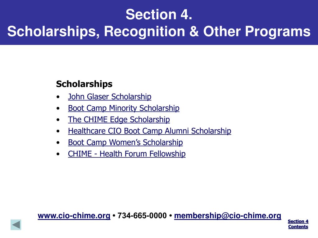Follow The CHIME Edge Scholarship link
Screen dimensions: 318x238
click(x=119, y=120)
